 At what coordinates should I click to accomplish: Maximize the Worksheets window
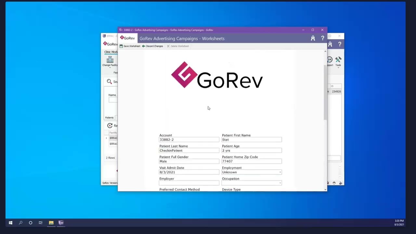pos(313,30)
